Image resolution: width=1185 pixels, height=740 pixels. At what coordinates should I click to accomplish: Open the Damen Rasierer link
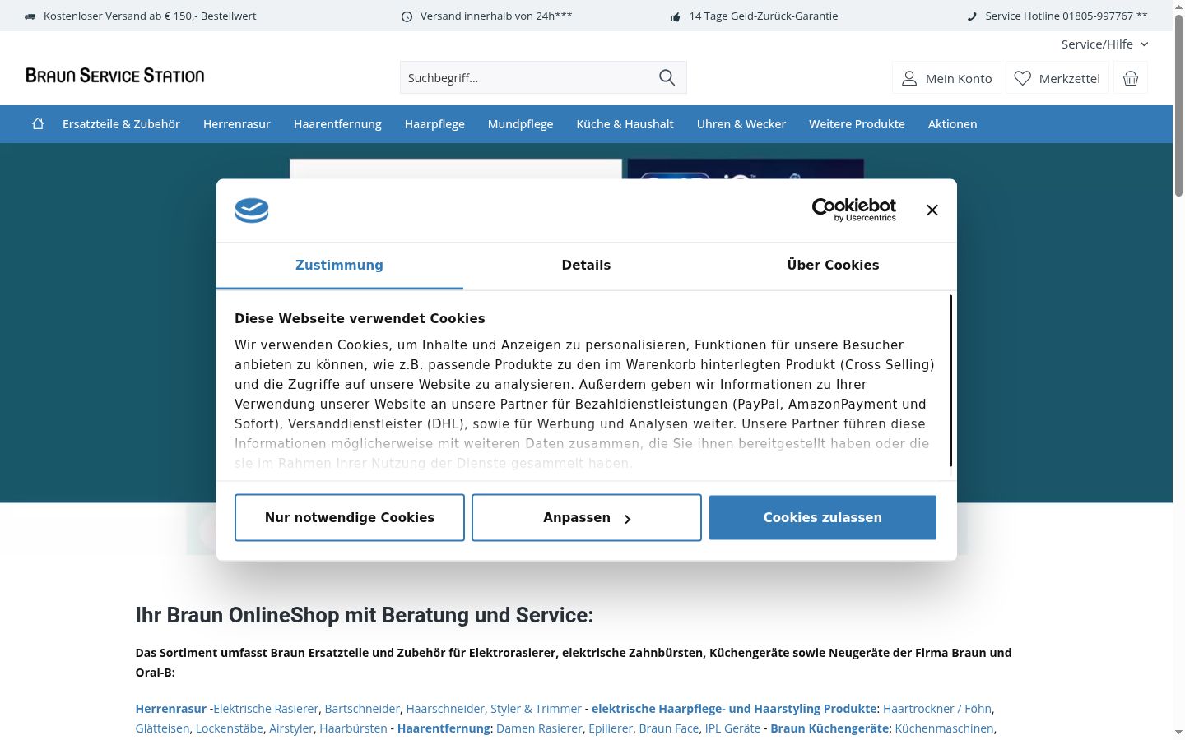(x=539, y=728)
